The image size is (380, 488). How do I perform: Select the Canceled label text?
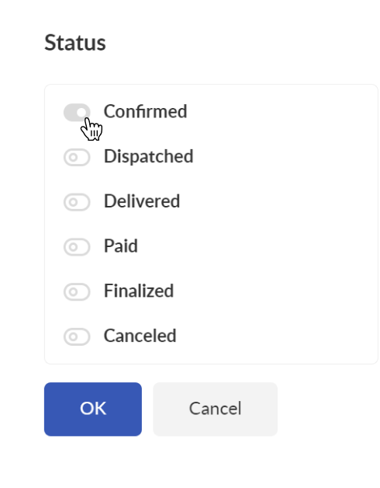(140, 336)
